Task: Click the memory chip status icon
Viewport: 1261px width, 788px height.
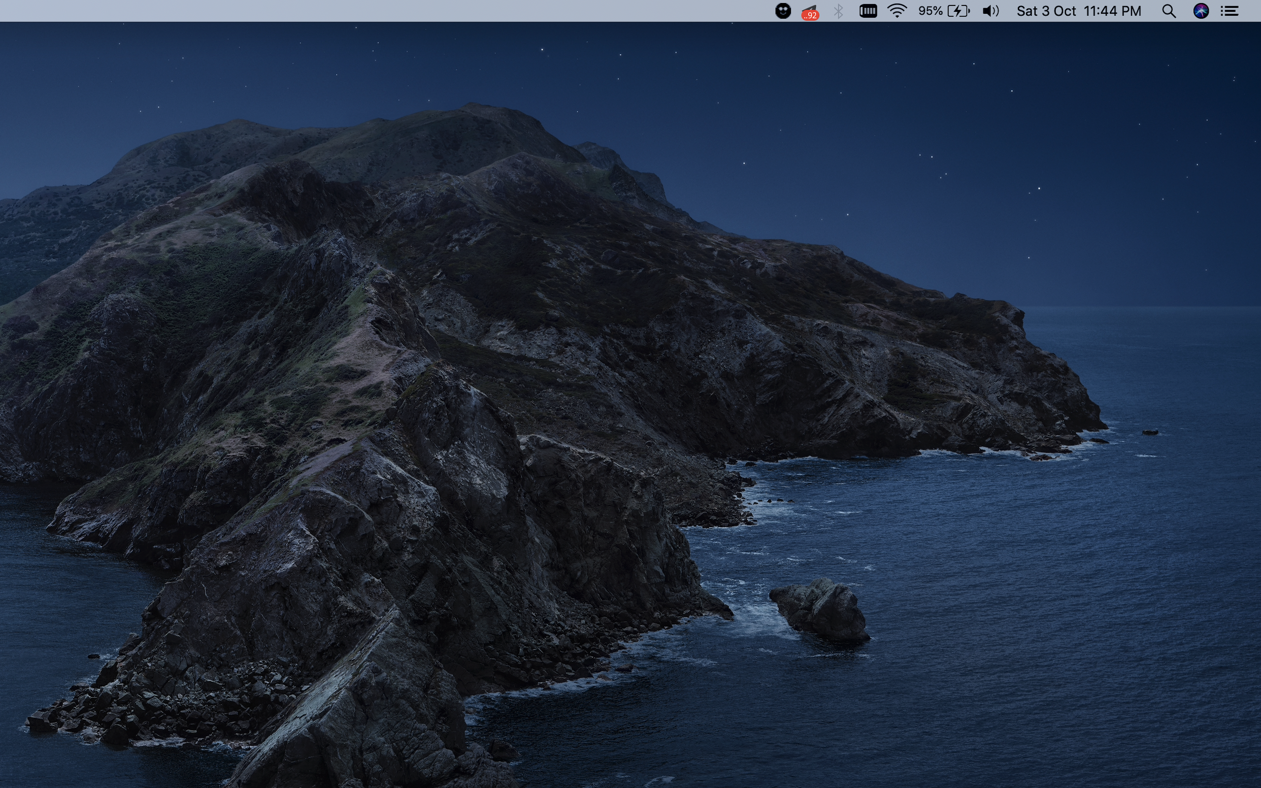Action: coord(867,11)
